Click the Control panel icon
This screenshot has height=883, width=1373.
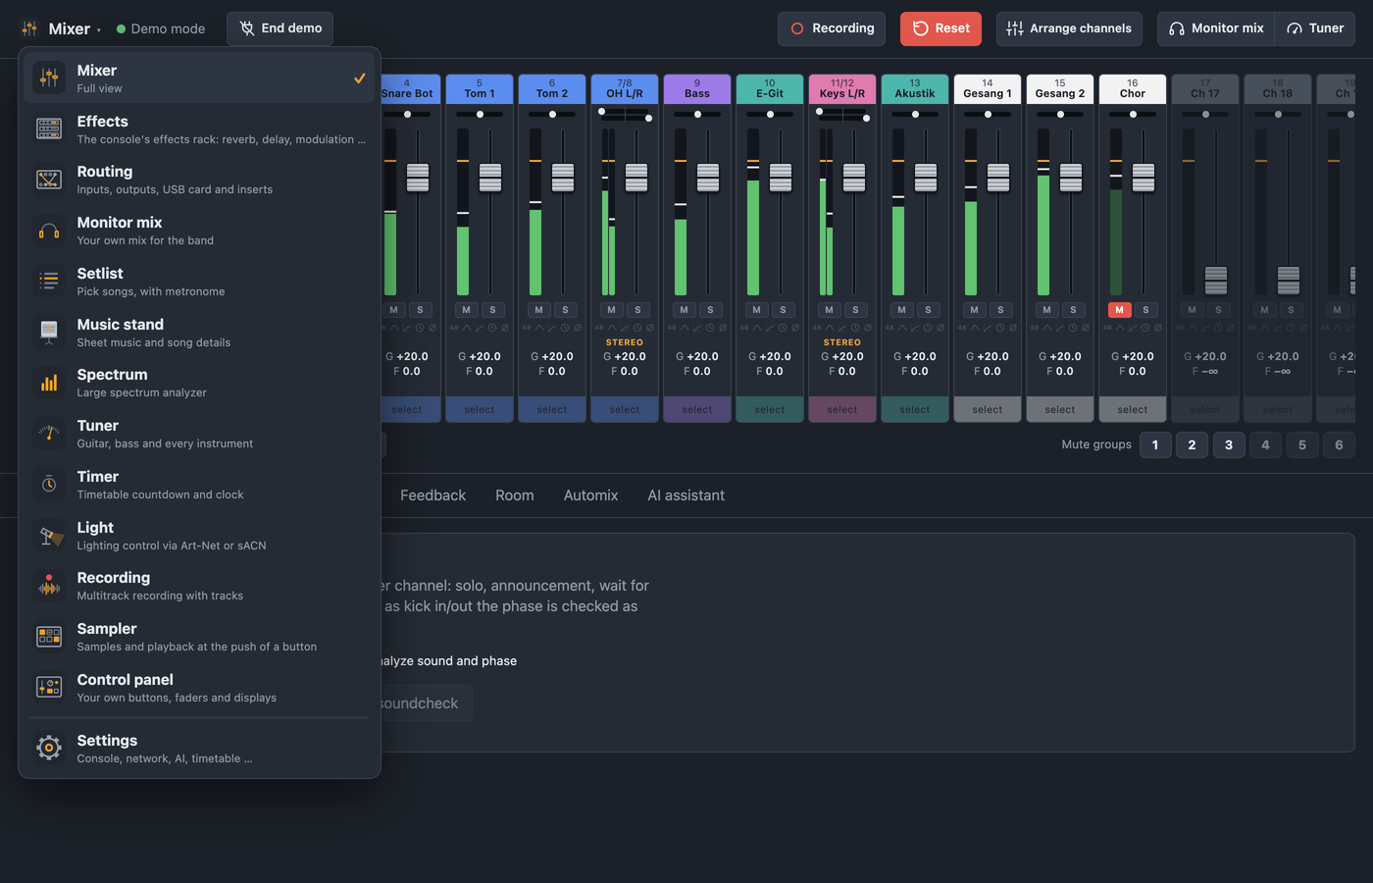tap(49, 688)
